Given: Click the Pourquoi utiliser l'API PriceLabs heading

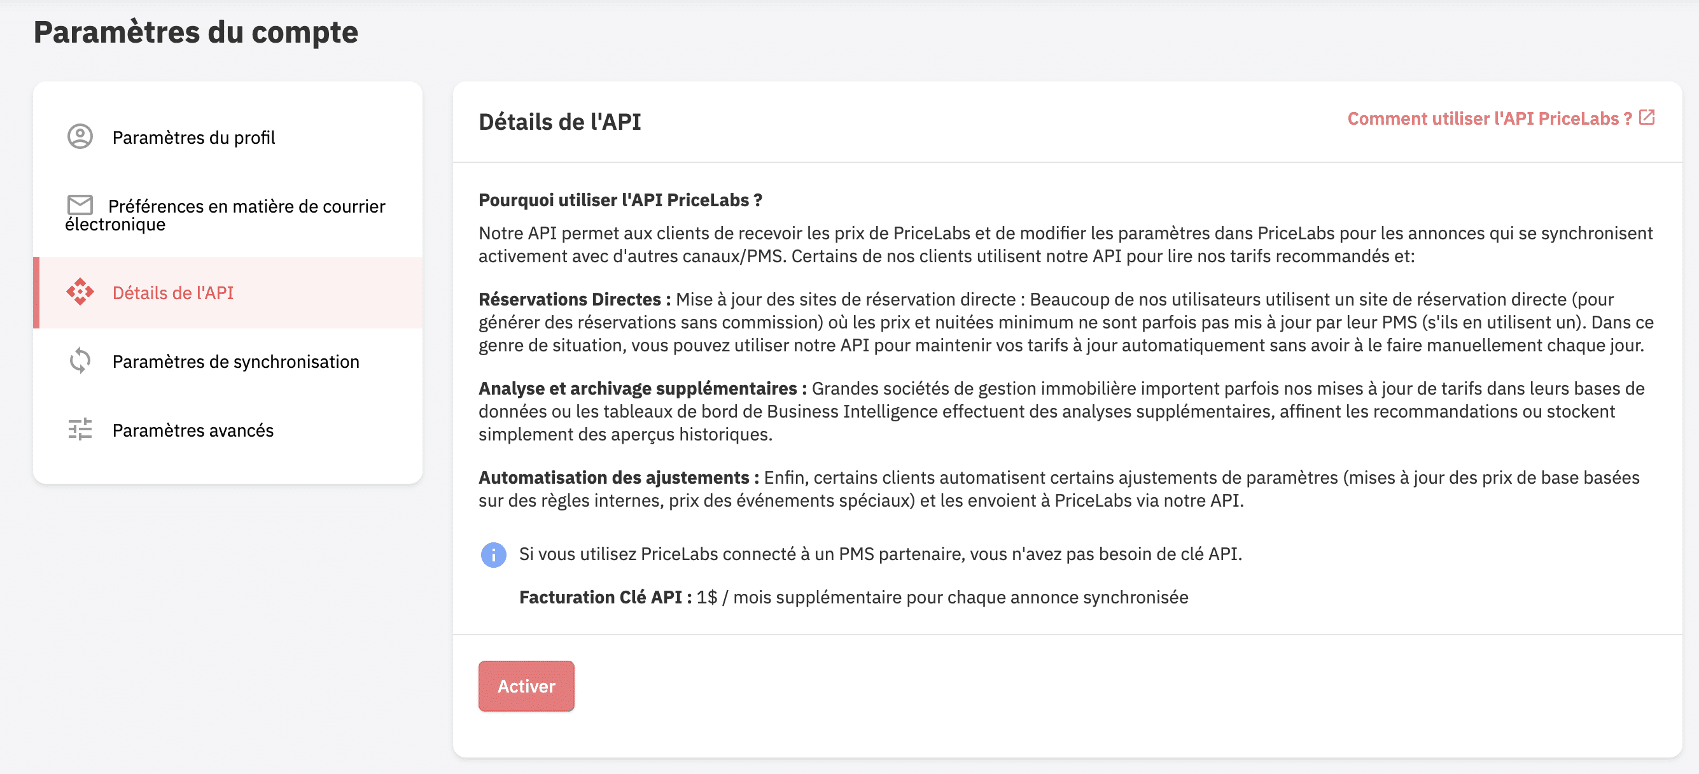Looking at the screenshot, I should [x=620, y=200].
